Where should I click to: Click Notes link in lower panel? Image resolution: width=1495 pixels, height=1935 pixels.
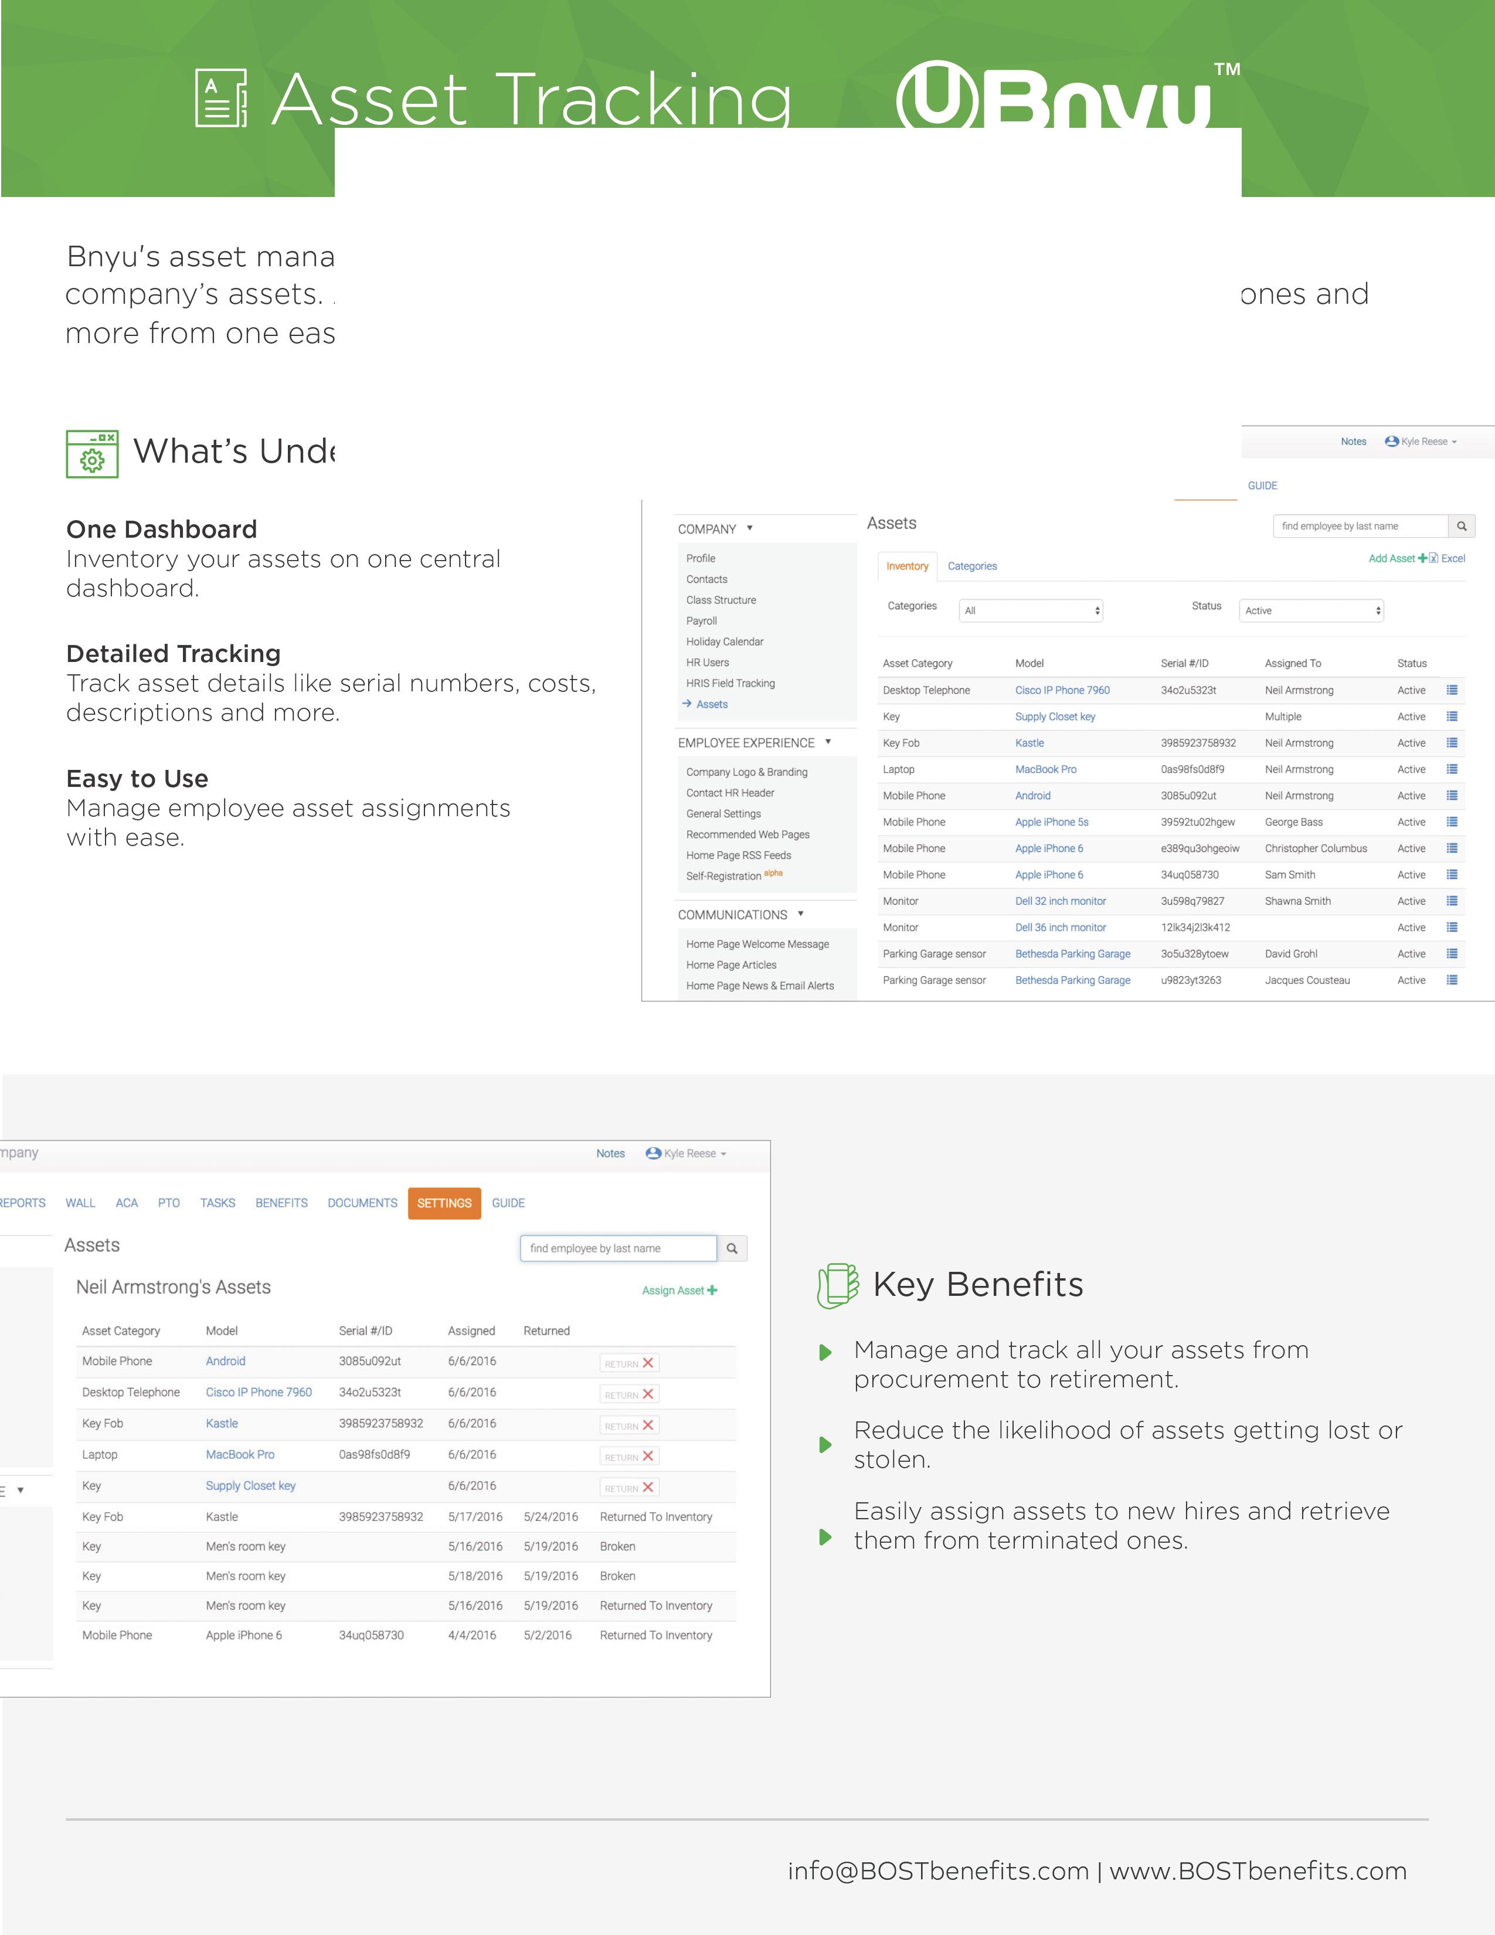[610, 1153]
